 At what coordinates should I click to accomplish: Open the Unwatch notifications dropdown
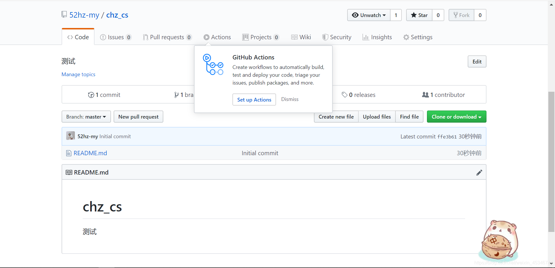point(369,15)
